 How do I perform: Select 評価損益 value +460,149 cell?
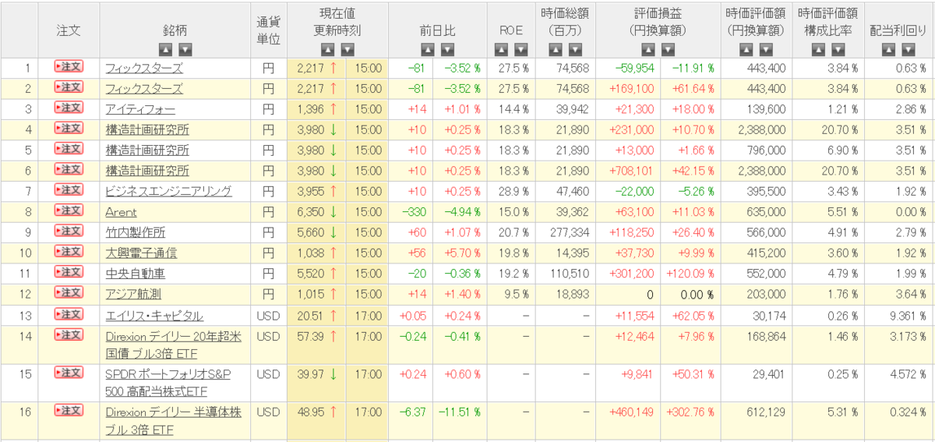pyautogui.click(x=630, y=420)
